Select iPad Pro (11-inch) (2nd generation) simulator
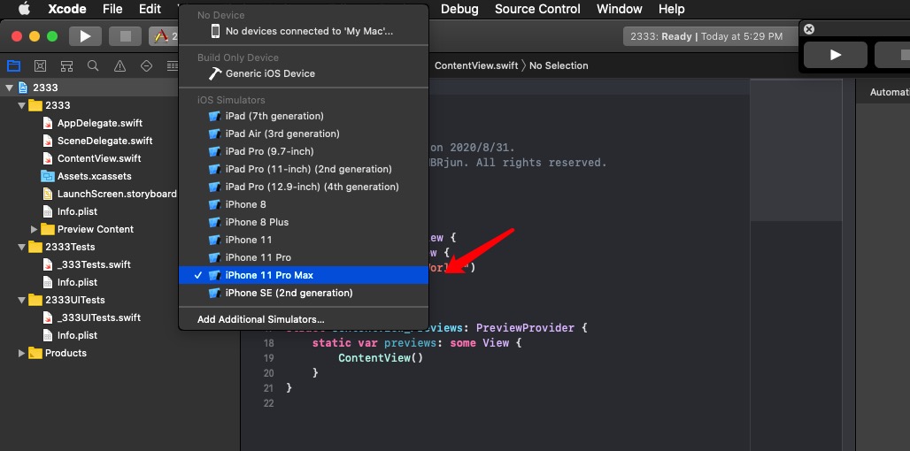This screenshot has height=451, width=910. point(304,169)
